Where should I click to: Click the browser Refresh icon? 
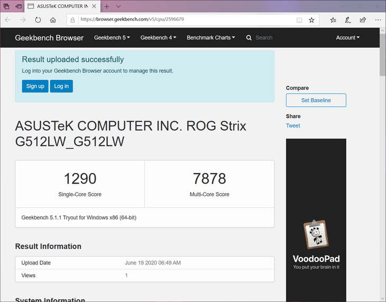[x=38, y=20]
